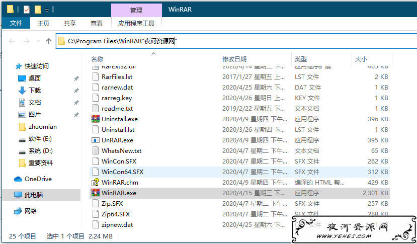Open 下载 in quick access
The image size is (417, 244).
coord(35,91)
